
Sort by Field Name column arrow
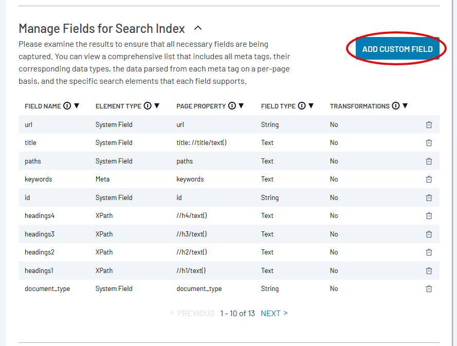click(77, 106)
